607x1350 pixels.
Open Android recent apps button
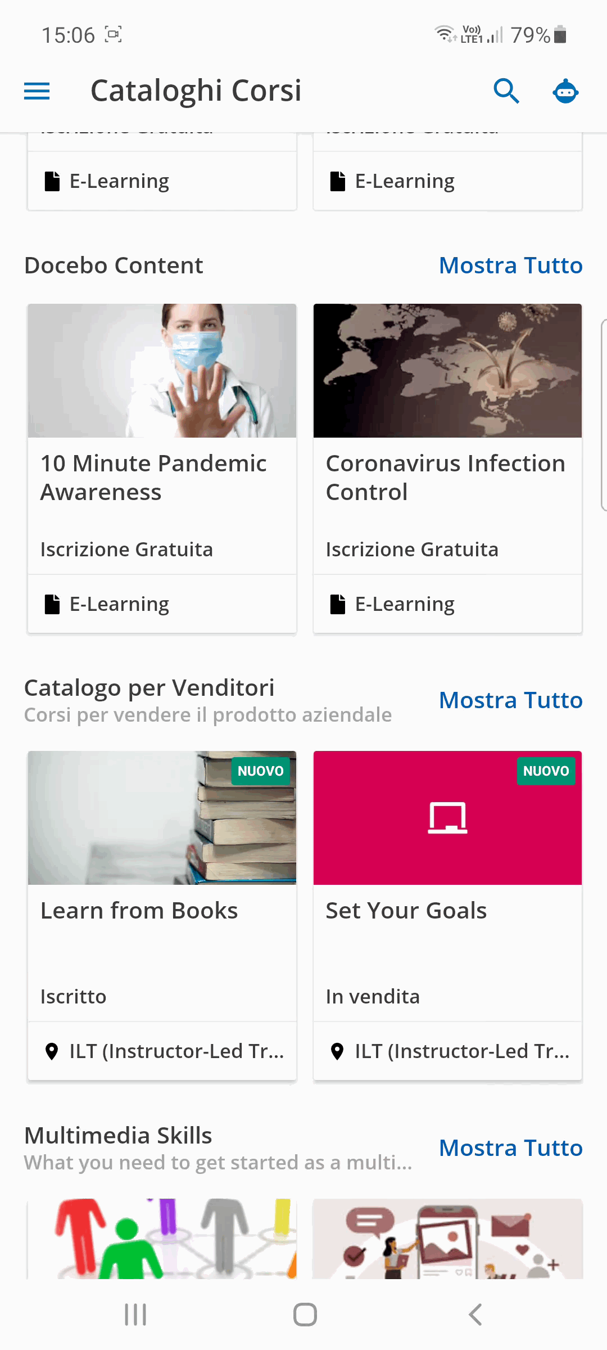pos(135,1315)
